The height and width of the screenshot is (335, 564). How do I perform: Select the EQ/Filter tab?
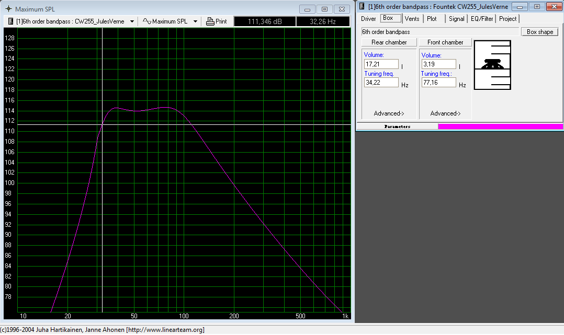tap(481, 18)
